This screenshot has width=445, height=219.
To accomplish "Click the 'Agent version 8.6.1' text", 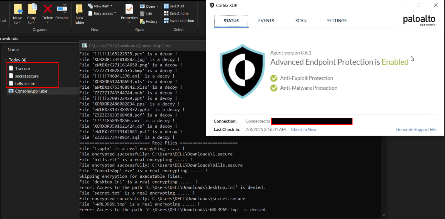I will [x=291, y=53].
